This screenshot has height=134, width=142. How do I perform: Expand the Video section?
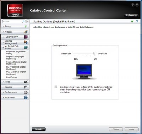(x=15, y=82)
